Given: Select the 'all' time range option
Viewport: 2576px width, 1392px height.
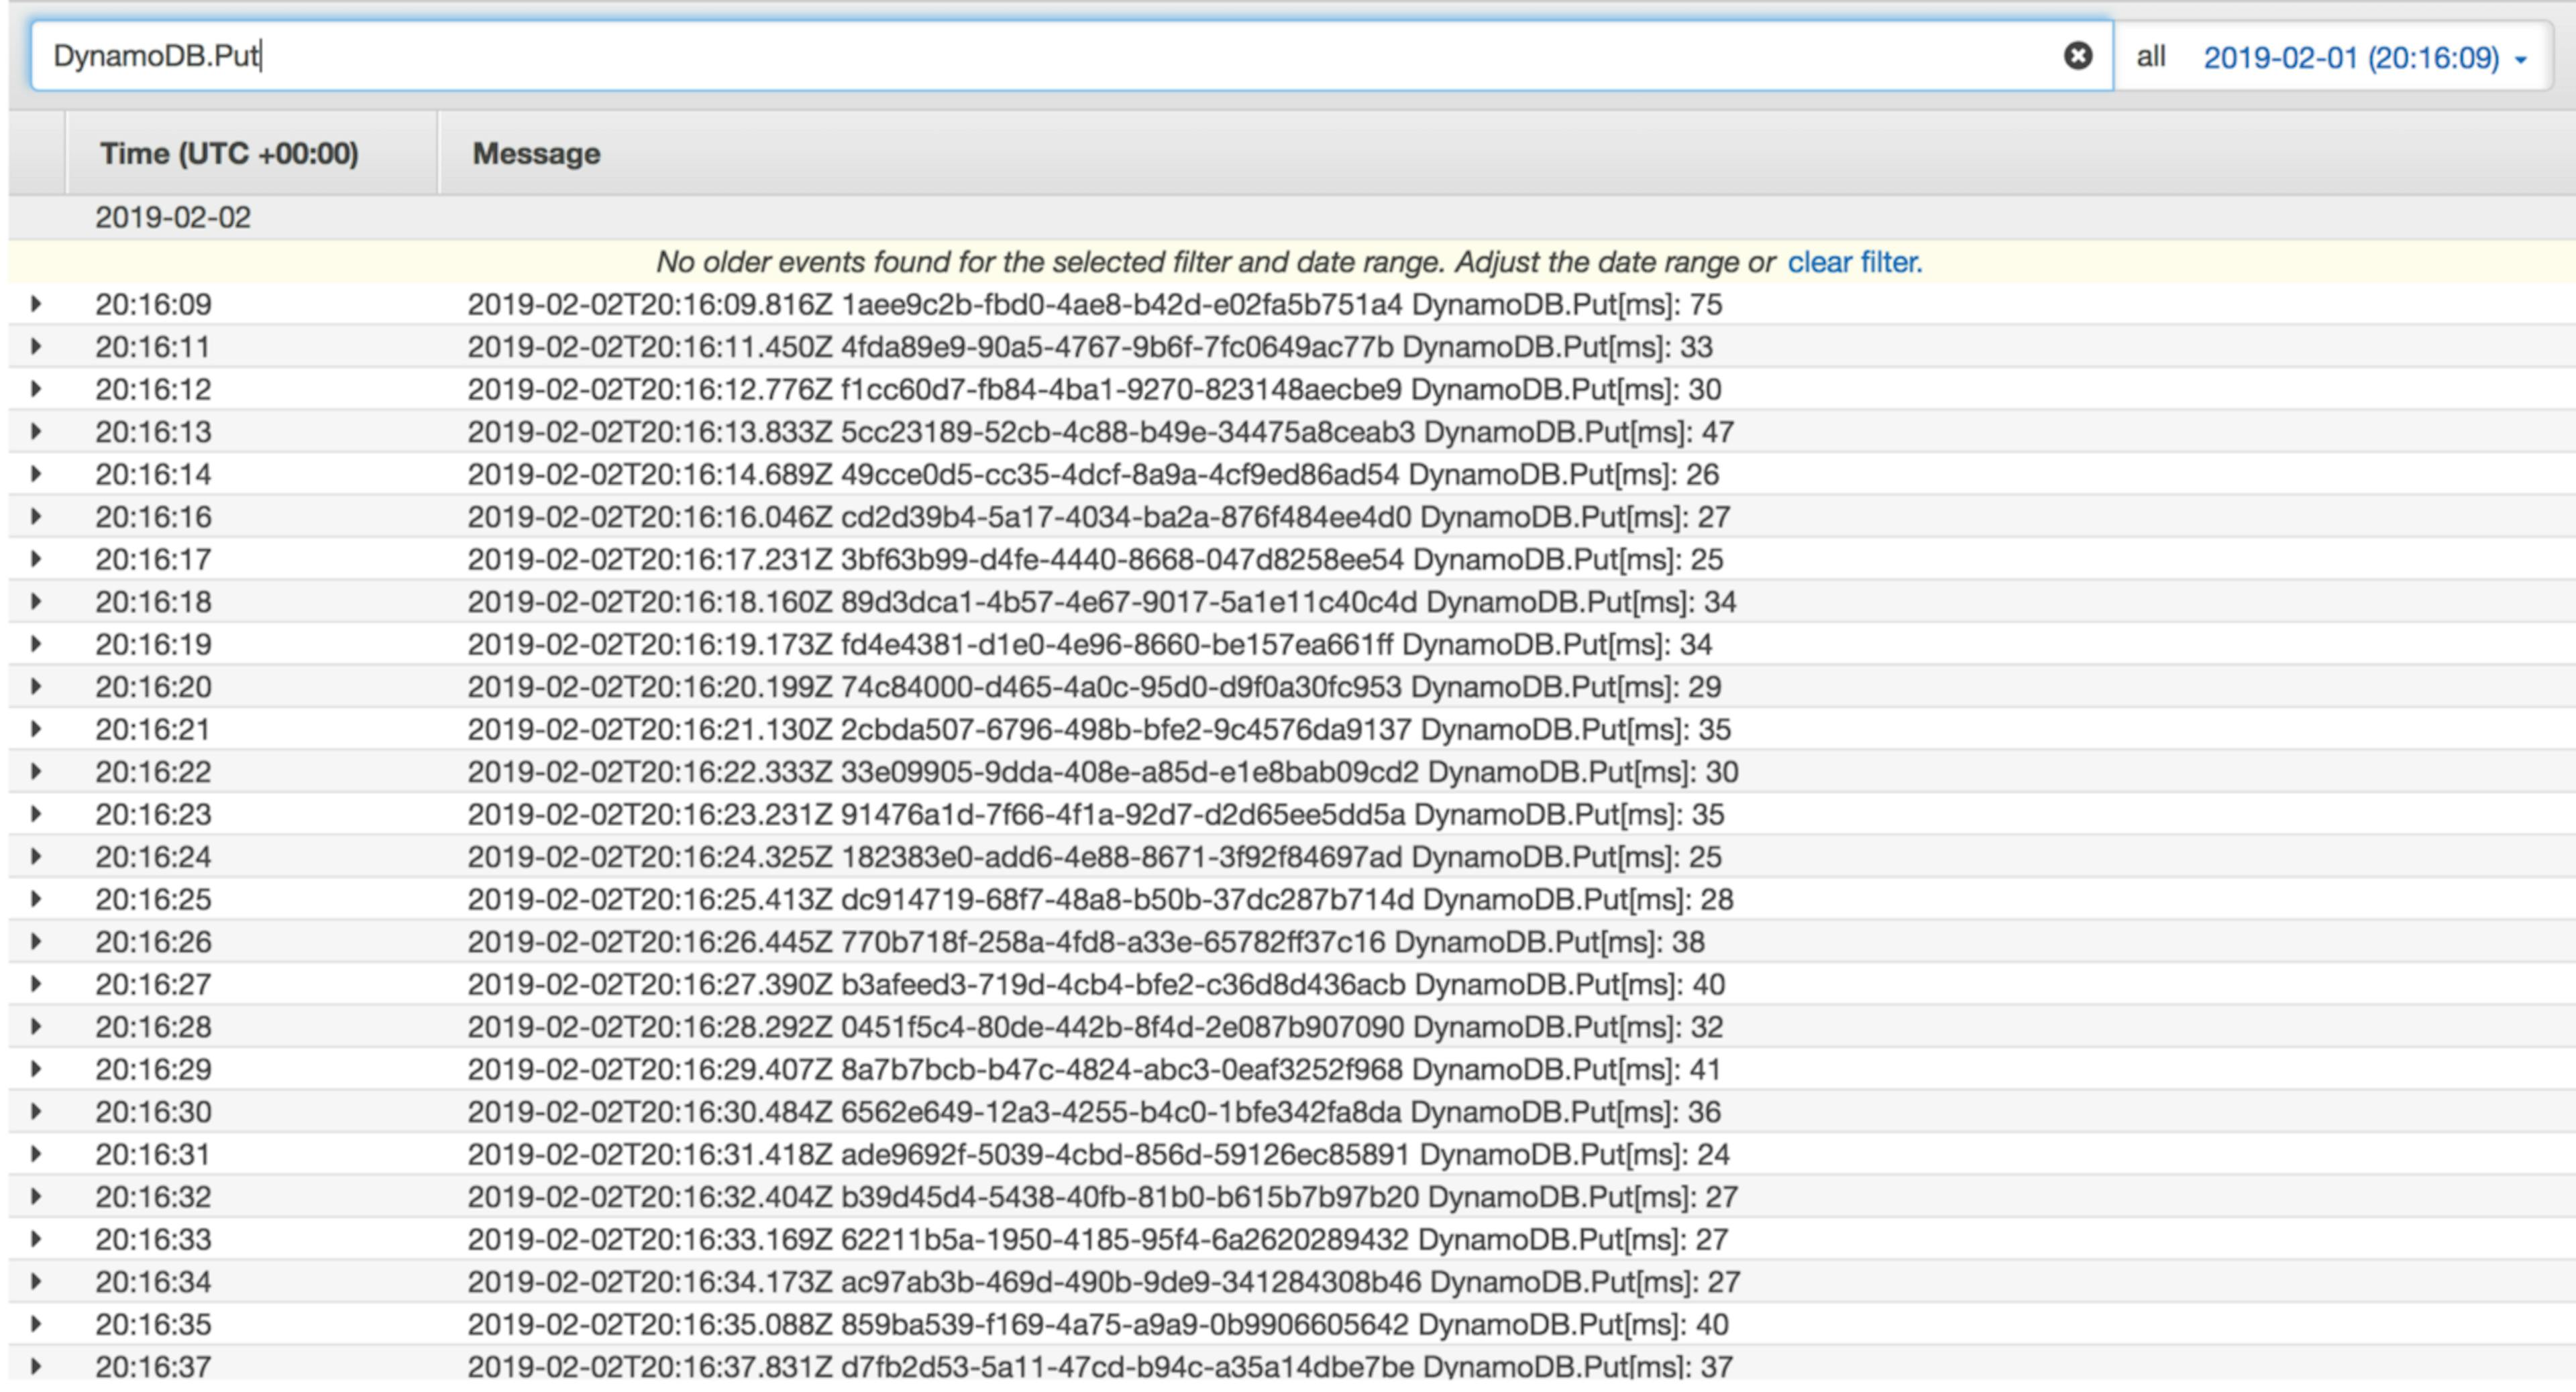Looking at the screenshot, I should click(x=2150, y=57).
